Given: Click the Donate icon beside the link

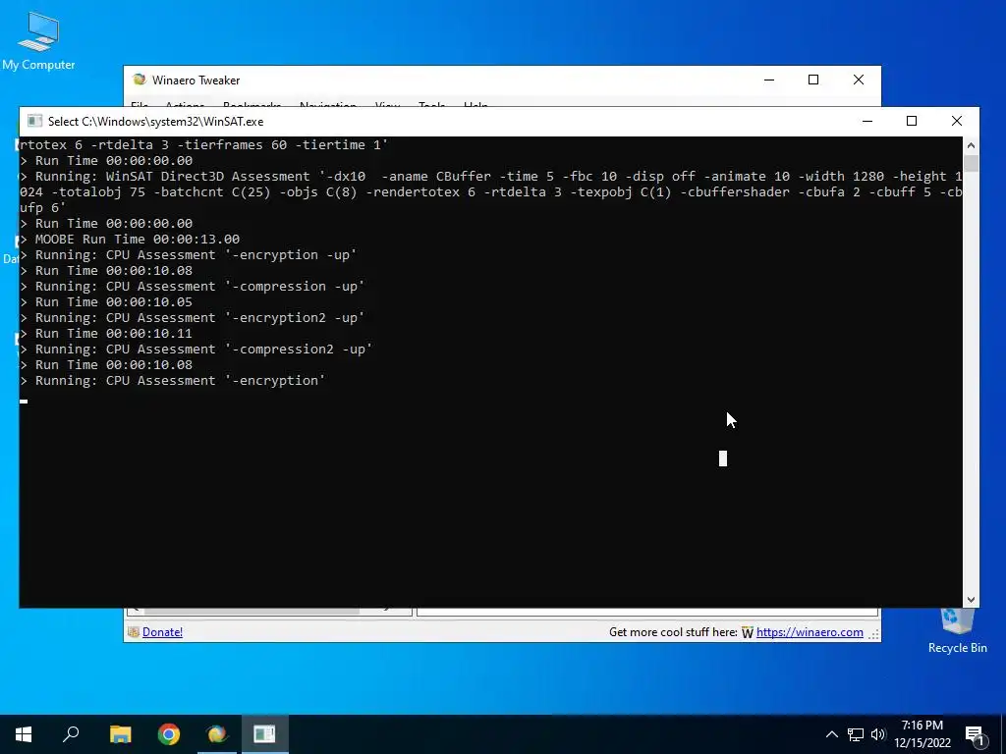Looking at the screenshot, I should pos(134,632).
